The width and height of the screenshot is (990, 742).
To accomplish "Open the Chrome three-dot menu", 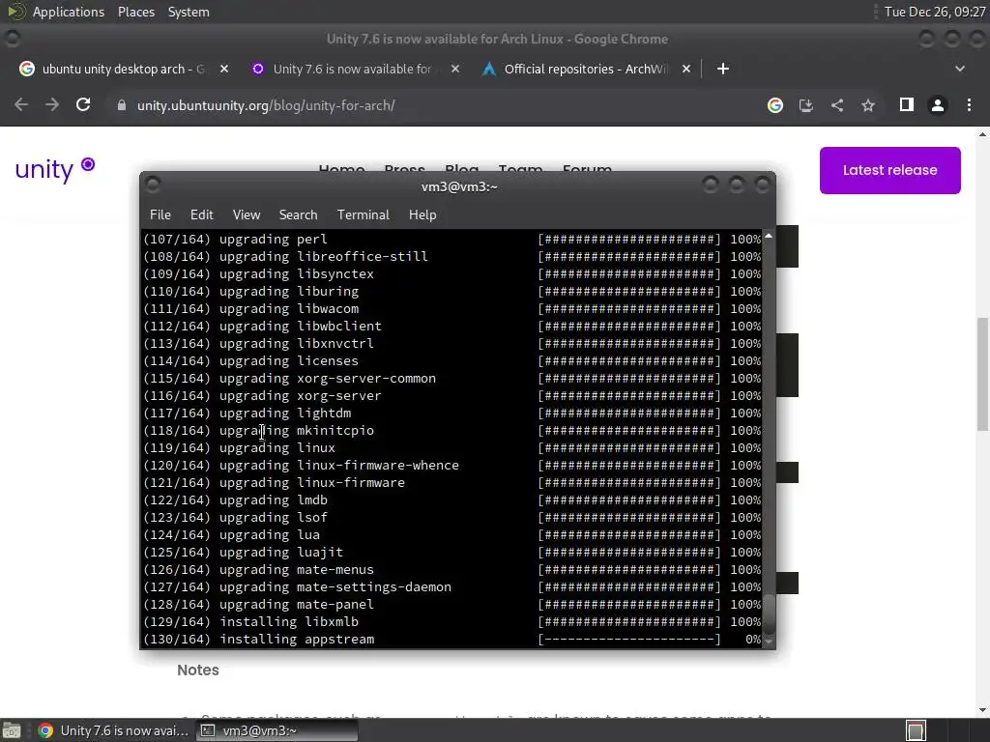I will 969,105.
